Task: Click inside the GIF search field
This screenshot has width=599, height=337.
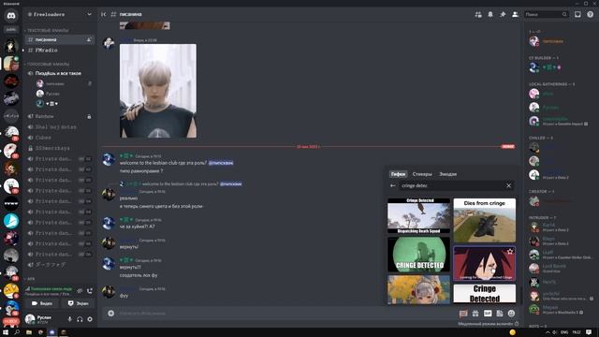Action: tap(451, 185)
